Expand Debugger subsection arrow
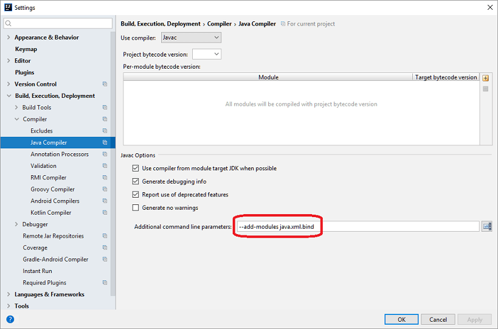Viewport: 498px width, 329px height. pos(16,224)
